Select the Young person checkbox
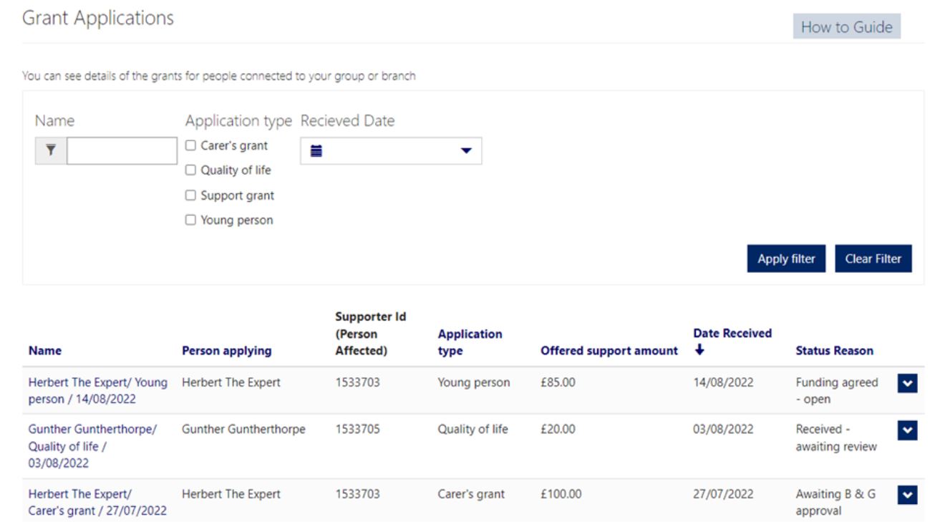The width and height of the screenshot is (945, 522). (x=190, y=220)
